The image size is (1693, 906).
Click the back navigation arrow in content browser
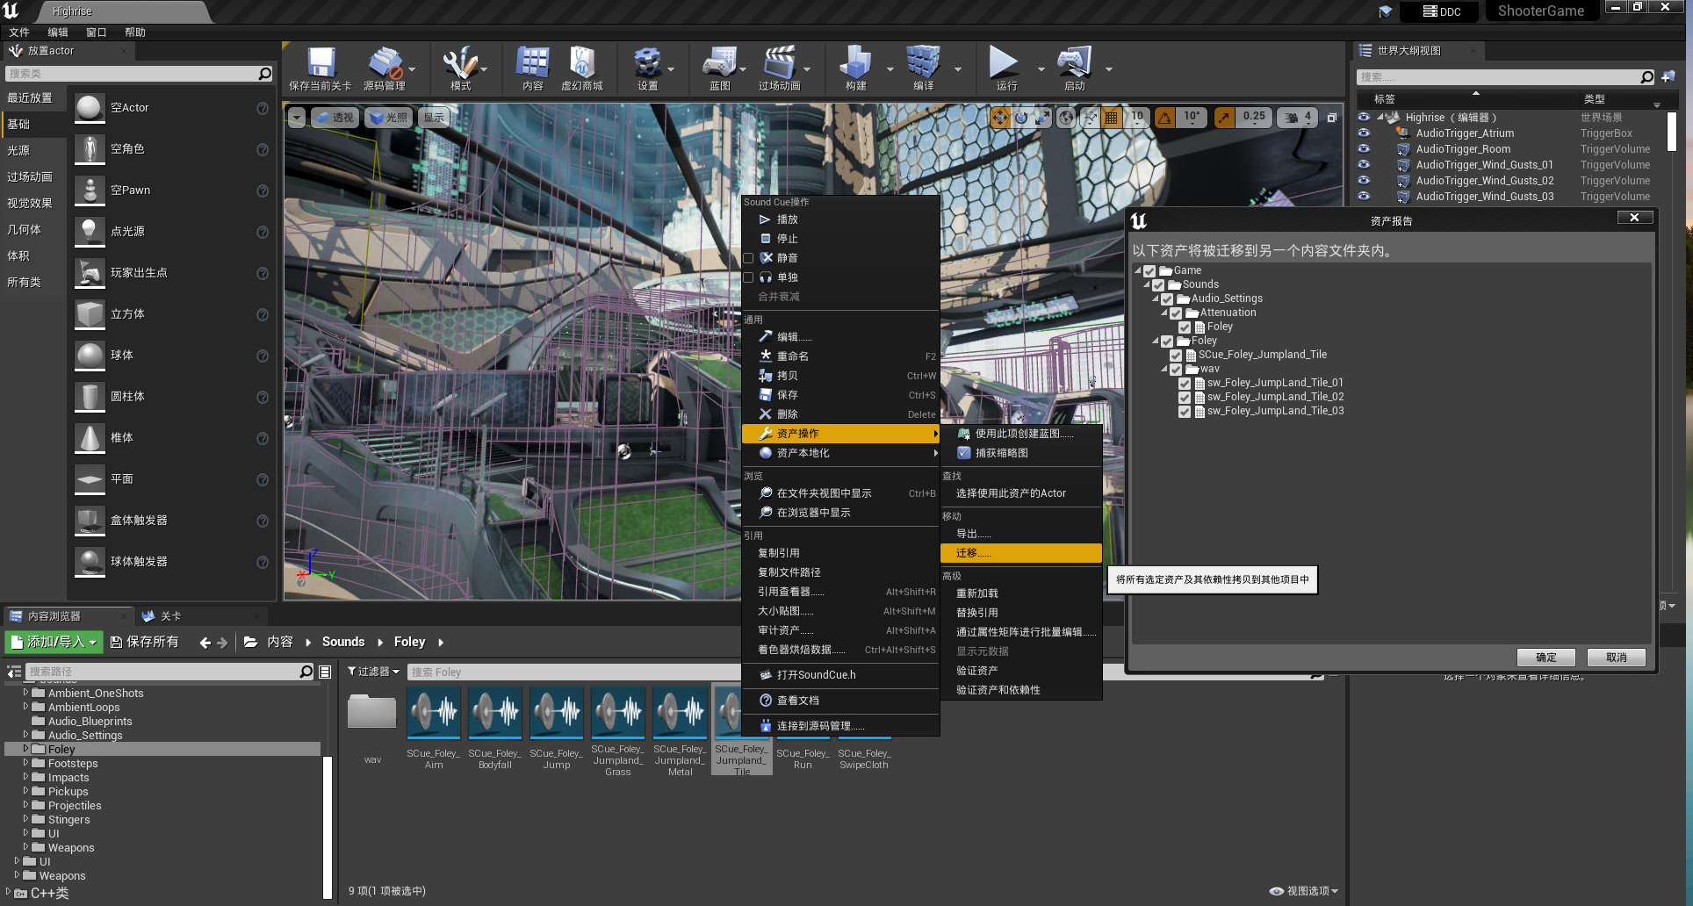[205, 643]
